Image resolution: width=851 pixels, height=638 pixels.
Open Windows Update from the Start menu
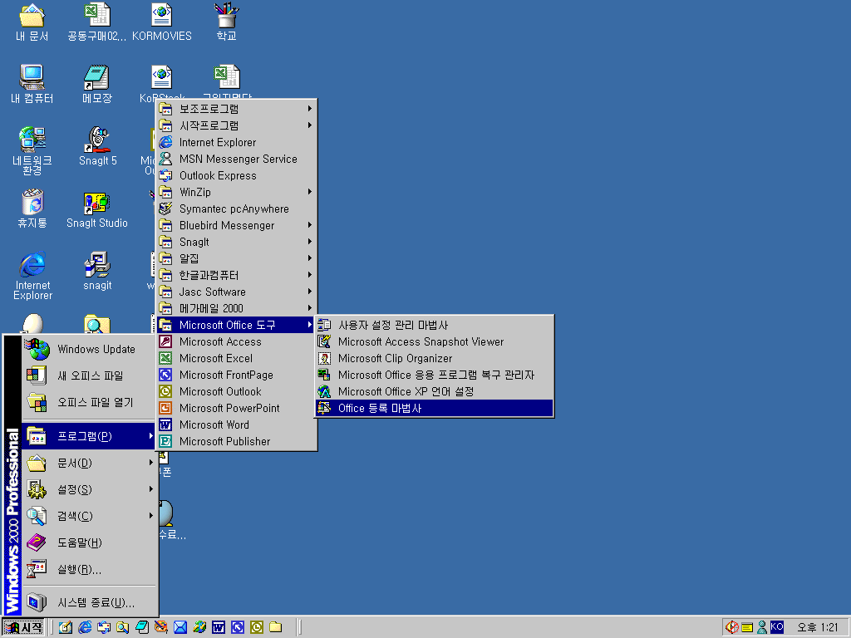(89, 350)
